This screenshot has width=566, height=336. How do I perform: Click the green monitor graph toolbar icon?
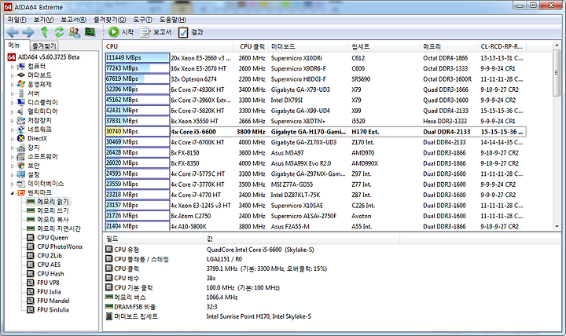(x=90, y=32)
